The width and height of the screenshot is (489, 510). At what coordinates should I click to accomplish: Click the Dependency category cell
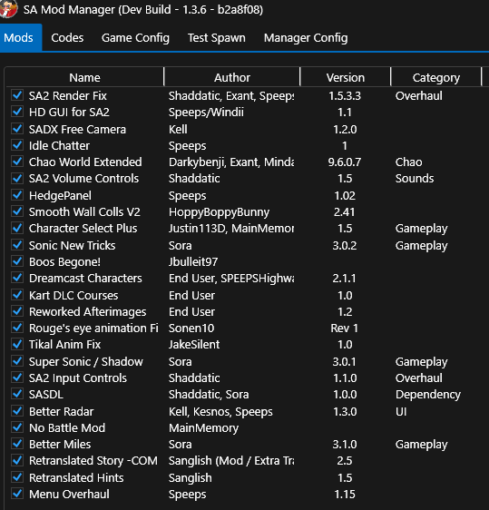pyautogui.click(x=428, y=395)
